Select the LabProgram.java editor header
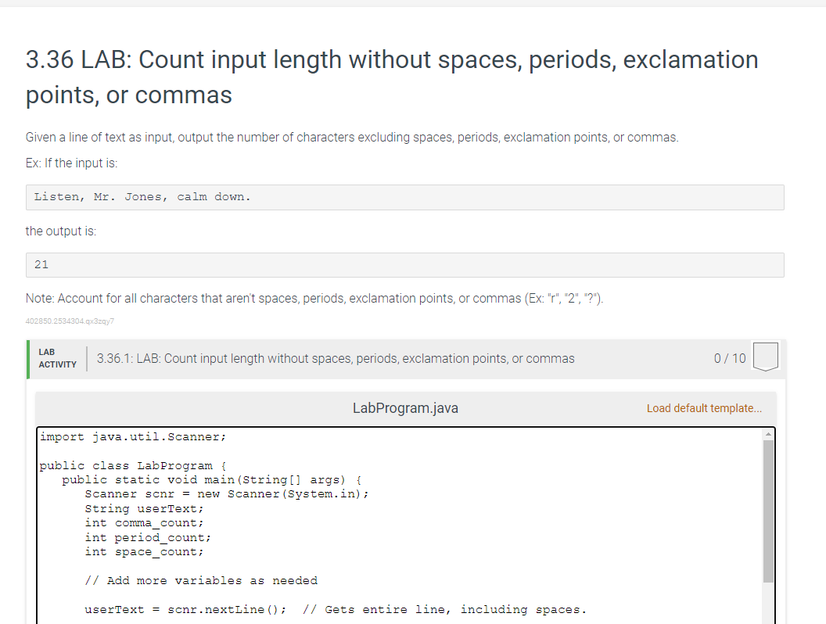The image size is (826, 624). click(x=405, y=407)
